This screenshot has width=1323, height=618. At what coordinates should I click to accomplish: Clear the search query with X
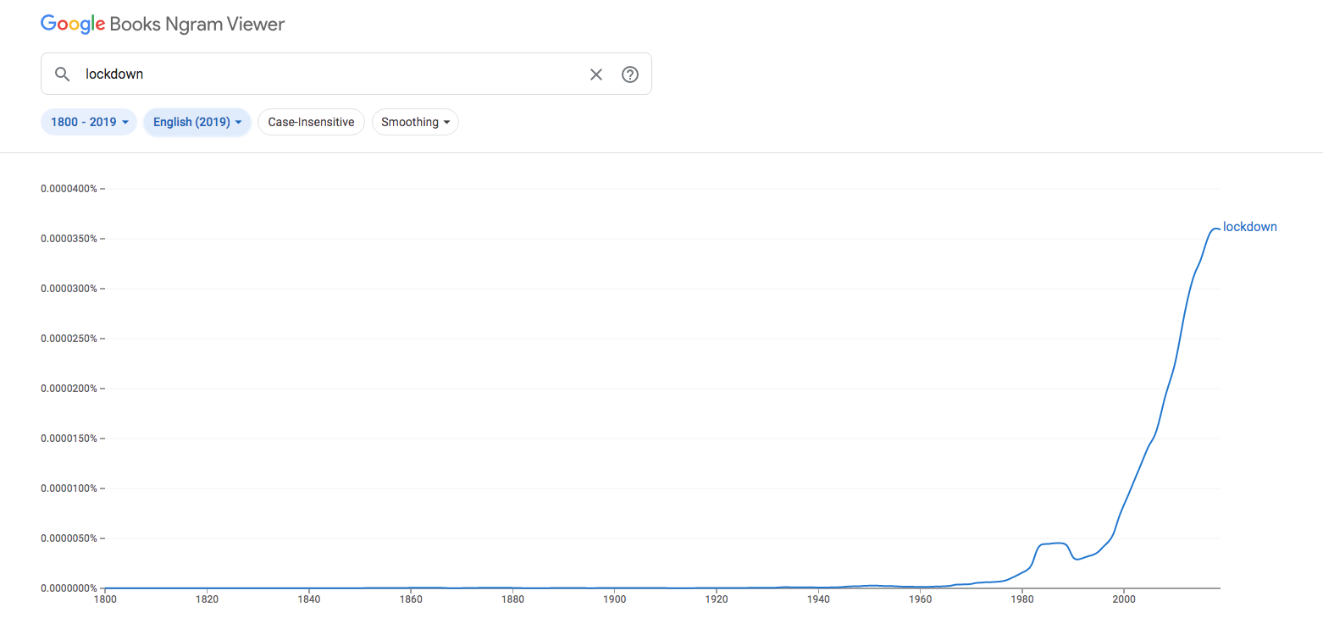click(x=596, y=74)
